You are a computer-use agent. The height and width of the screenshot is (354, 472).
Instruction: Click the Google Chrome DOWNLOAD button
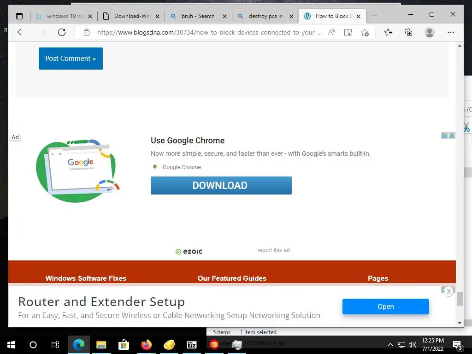(221, 185)
